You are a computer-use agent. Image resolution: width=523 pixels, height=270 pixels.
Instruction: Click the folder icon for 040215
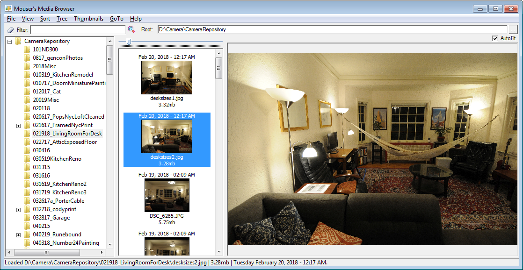(27, 226)
